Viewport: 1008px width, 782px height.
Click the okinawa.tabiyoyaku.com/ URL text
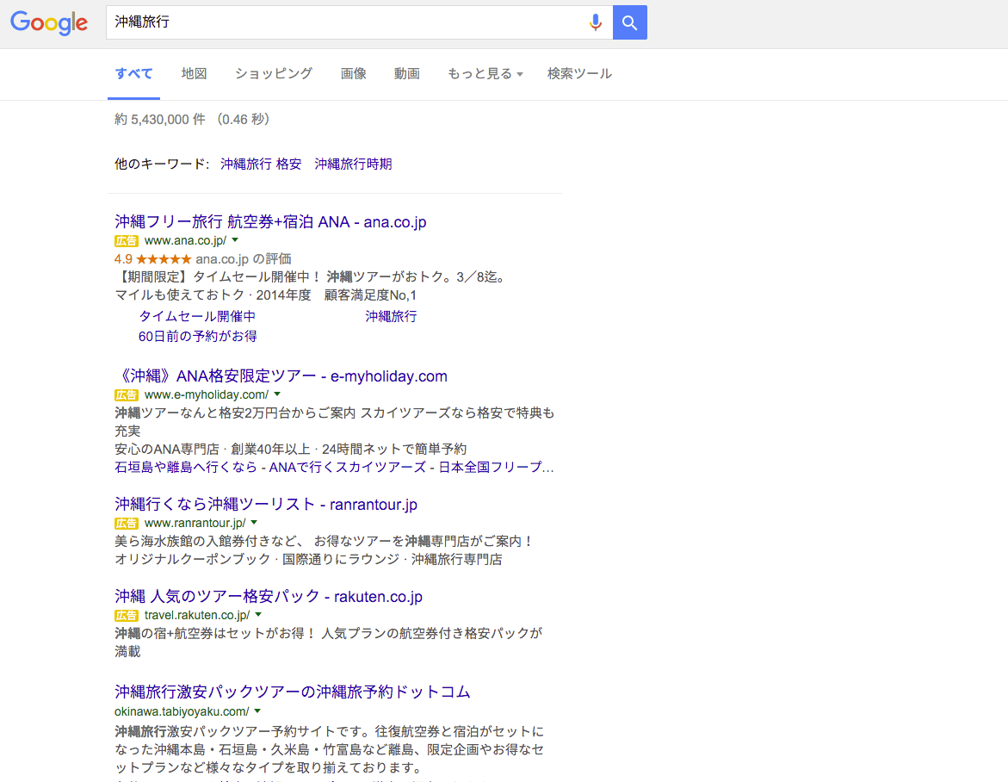[x=182, y=712]
